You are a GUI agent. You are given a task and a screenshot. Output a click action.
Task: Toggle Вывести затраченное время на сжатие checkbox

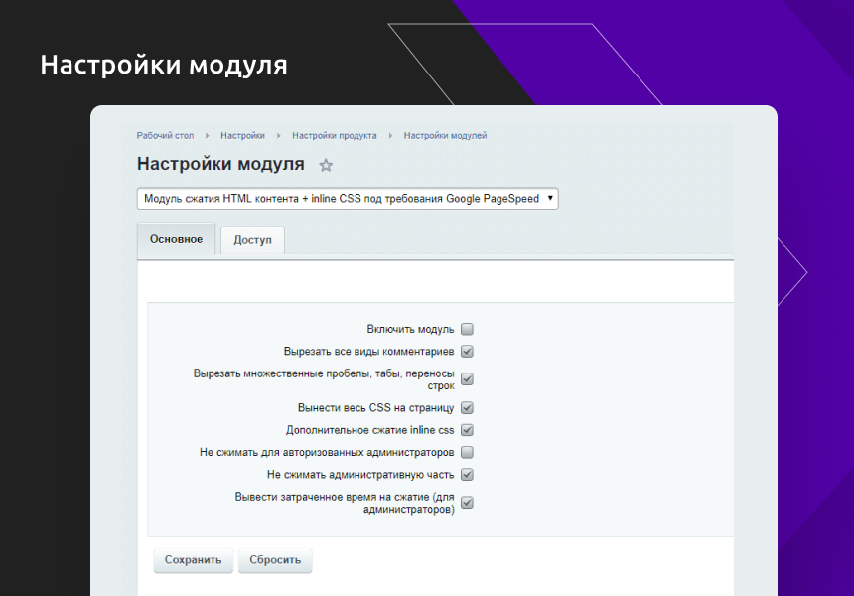[467, 503]
